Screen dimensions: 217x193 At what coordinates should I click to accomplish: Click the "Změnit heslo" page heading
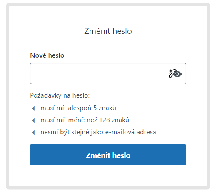[108, 31]
